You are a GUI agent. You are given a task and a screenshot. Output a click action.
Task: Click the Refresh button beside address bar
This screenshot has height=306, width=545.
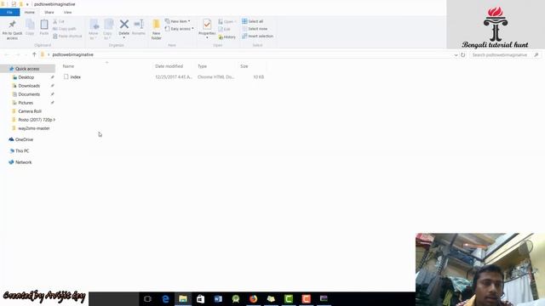[x=463, y=54]
